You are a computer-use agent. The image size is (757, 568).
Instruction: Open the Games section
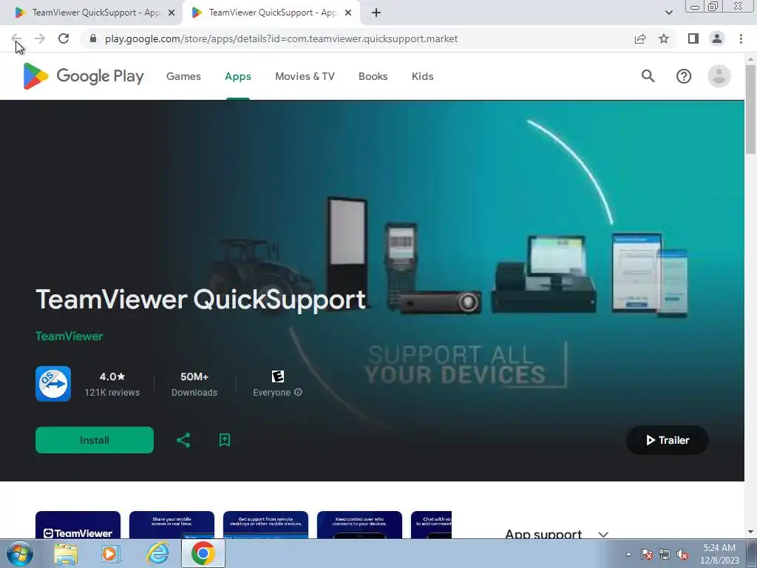point(183,76)
